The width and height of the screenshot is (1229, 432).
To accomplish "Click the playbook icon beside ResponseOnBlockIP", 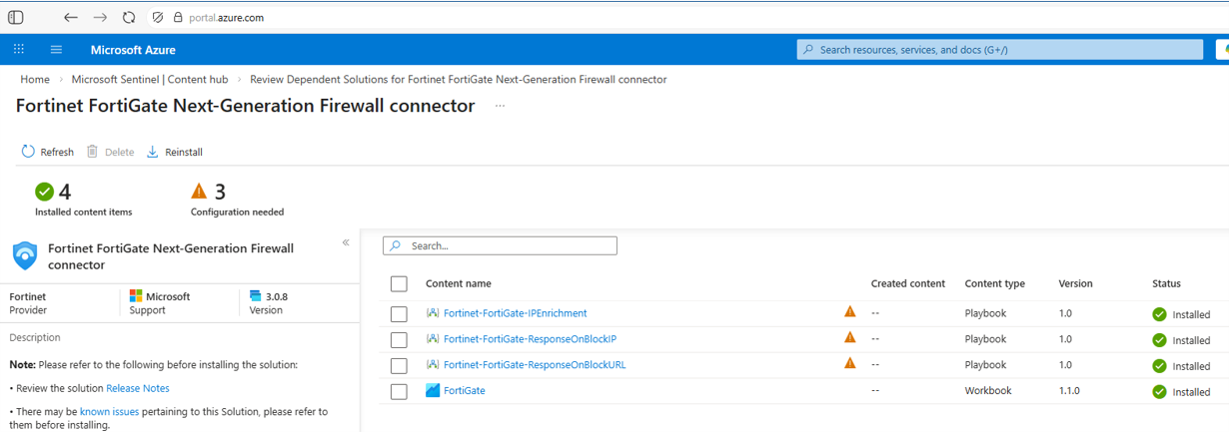I will (x=433, y=339).
